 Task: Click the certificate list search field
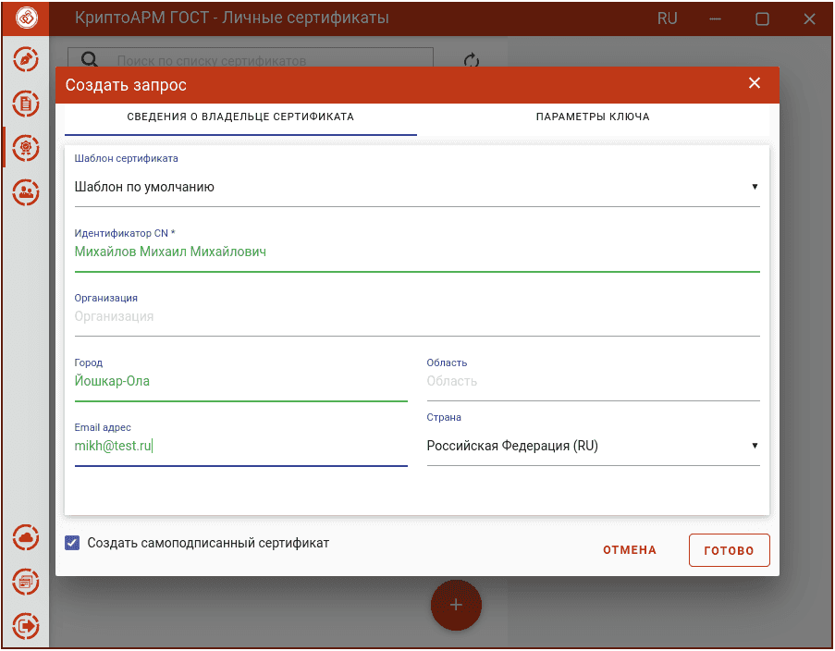tap(251, 57)
